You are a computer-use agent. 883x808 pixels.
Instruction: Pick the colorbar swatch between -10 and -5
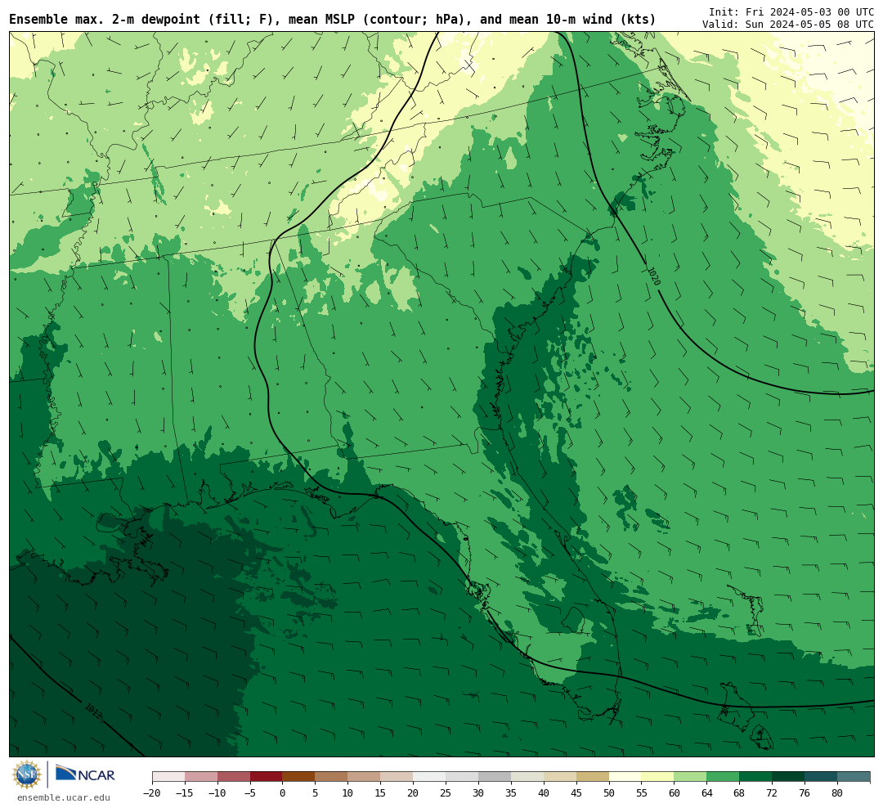pyautogui.click(x=234, y=777)
